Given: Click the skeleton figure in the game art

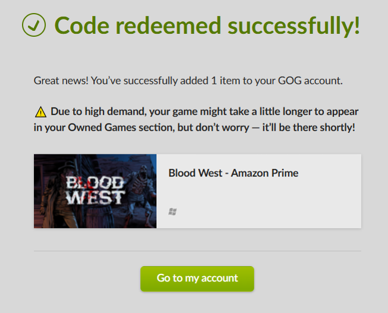Looking at the screenshot, I should 141,191.
